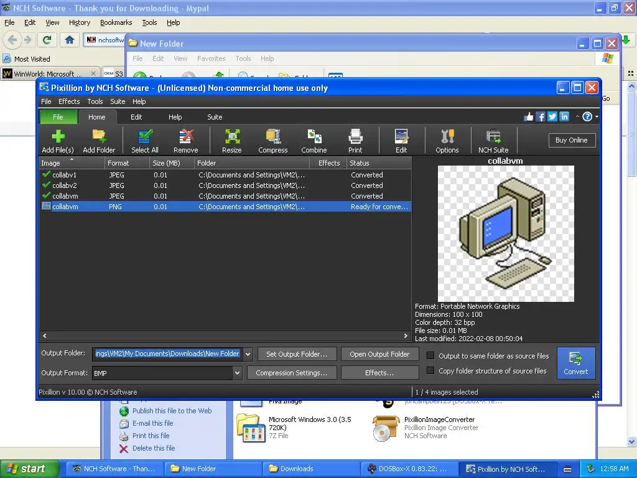
Task: Click the PixillionImageConverter installer icon
Action: (384, 429)
